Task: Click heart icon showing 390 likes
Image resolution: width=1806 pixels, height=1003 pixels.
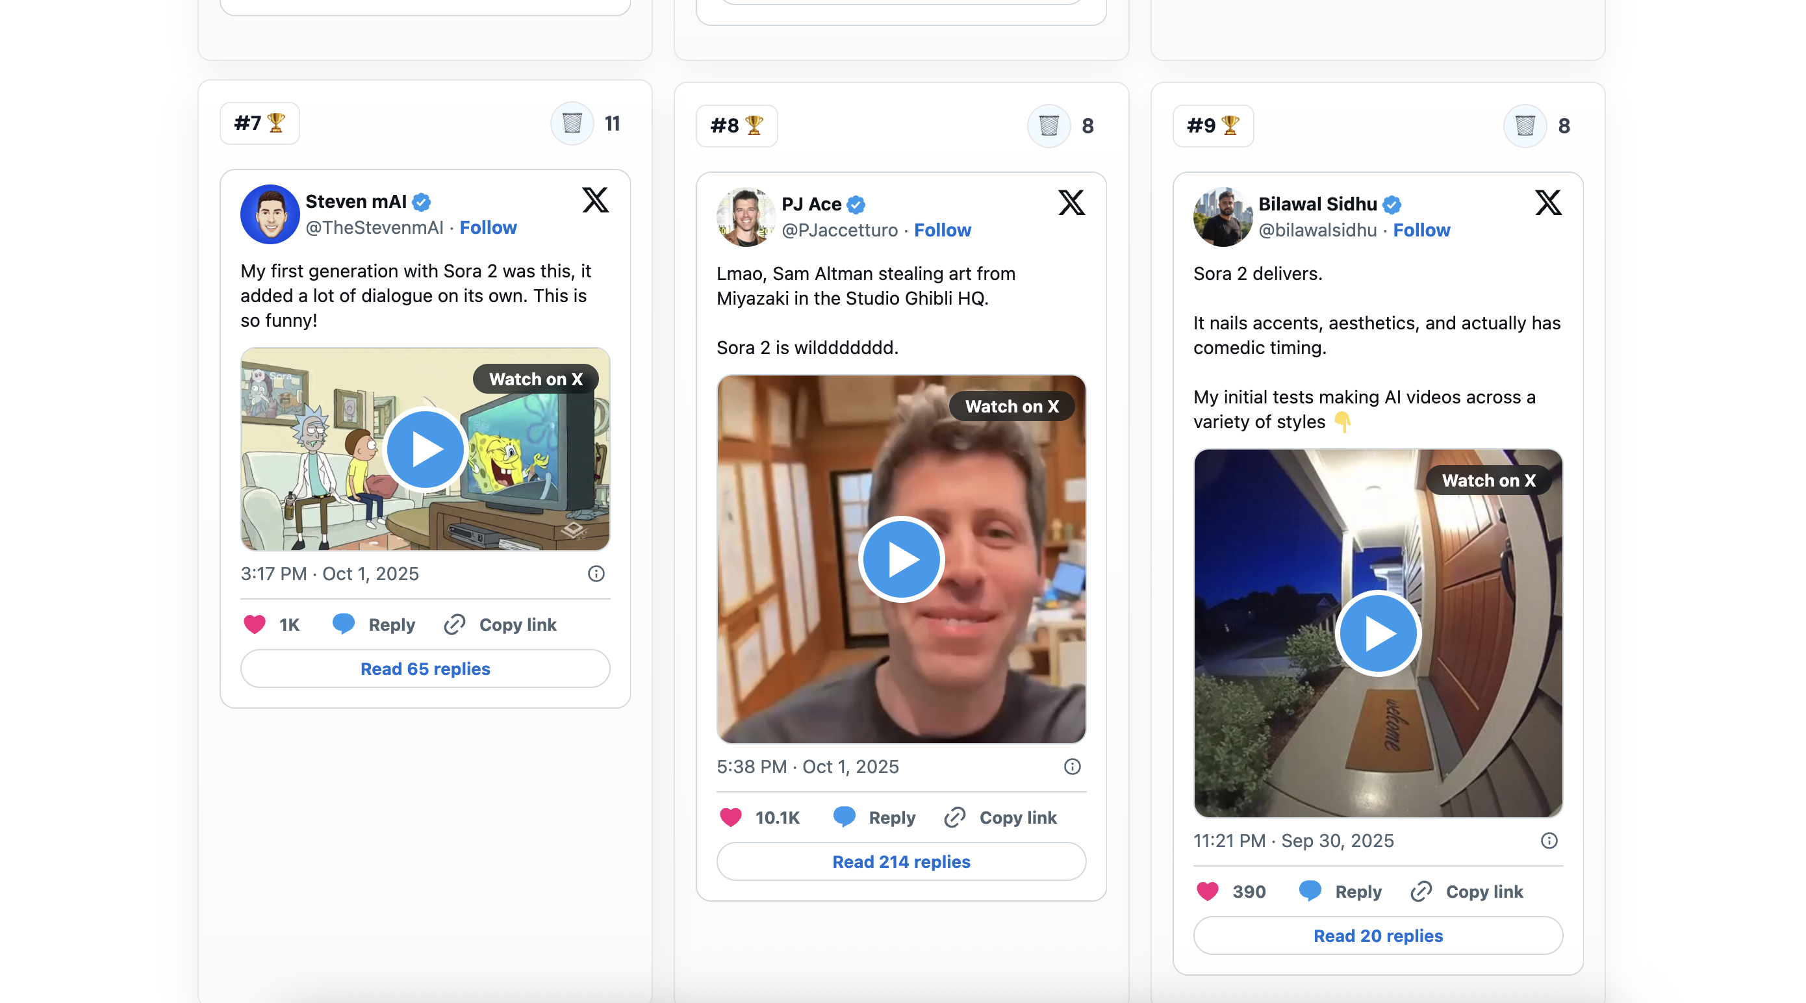Action: pos(1207,891)
